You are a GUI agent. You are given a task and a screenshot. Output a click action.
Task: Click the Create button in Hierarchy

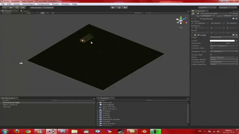[x=6, y=100]
